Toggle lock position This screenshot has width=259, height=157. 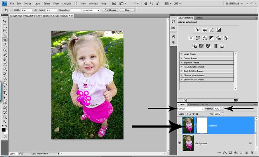pos(194,114)
